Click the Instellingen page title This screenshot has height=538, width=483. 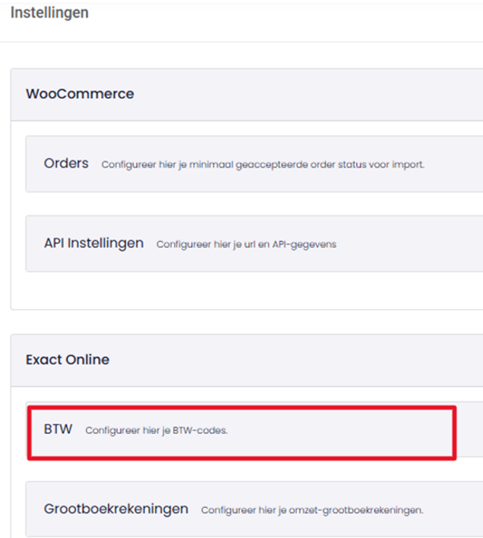(50, 13)
